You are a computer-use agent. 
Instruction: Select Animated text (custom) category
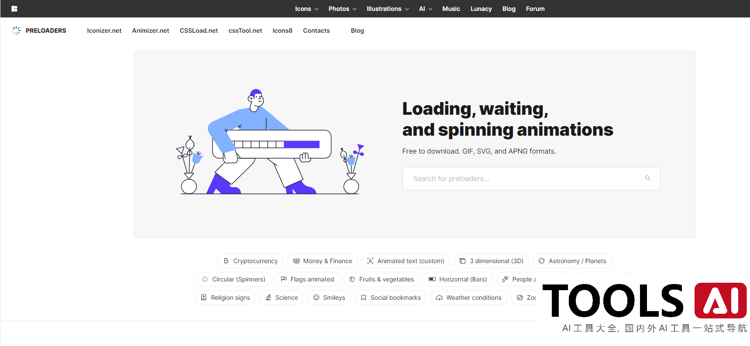406,261
